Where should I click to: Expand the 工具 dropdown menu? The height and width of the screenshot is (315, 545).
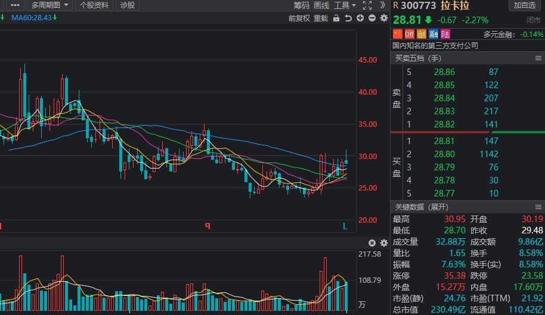click(x=345, y=5)
